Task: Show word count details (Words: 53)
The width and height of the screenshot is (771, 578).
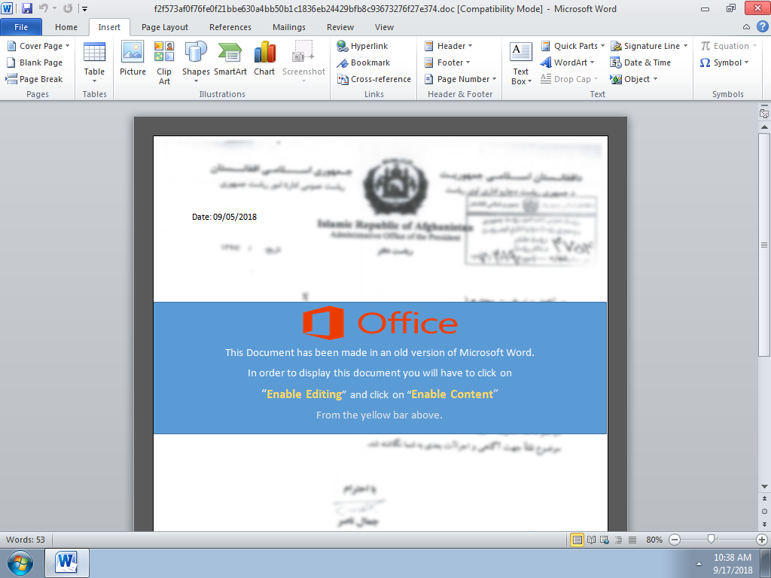Action: tap(26, 540)
